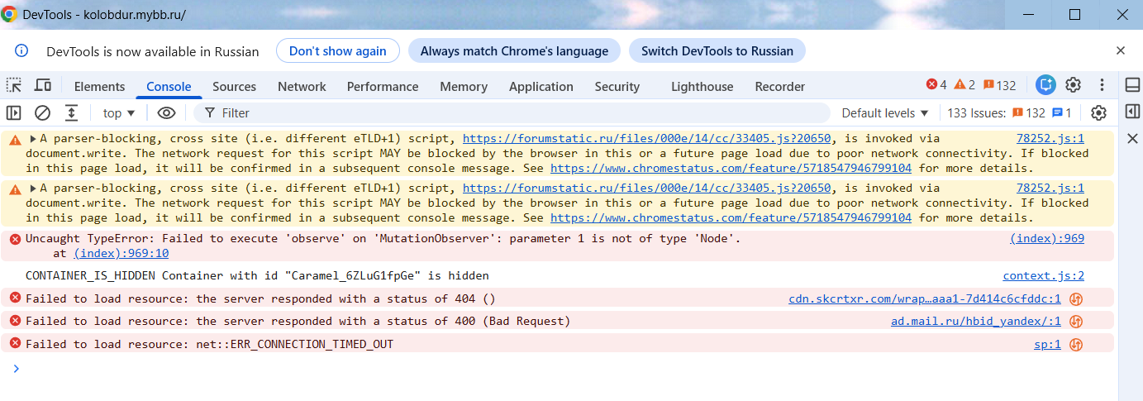Dismiss the language infobar with X
This screenshot has height=401, width=1143.
pos(1121,50)
